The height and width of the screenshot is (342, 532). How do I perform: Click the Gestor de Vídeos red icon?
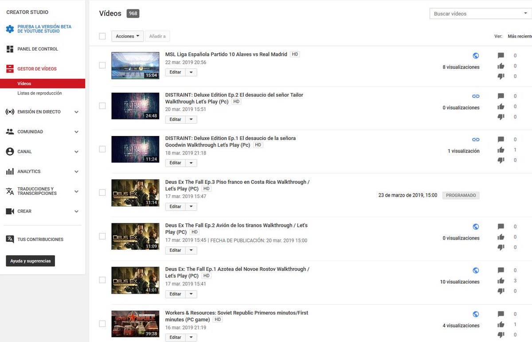[x=10, y=69]
